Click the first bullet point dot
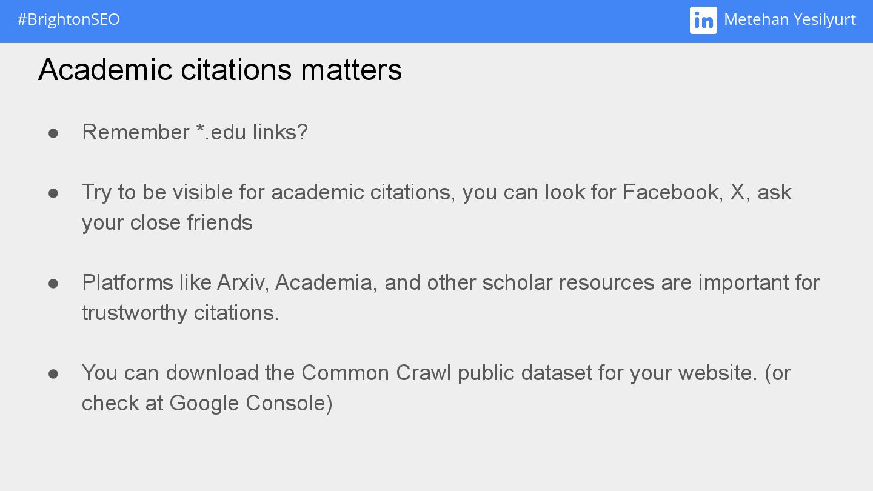The width and height of the screenshot is (873, 491). pyautogui.click(x=53, y=133)
